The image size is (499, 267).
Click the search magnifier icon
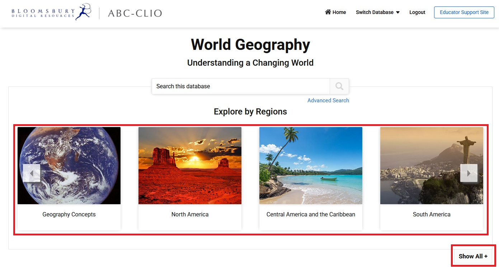point(339,86)
